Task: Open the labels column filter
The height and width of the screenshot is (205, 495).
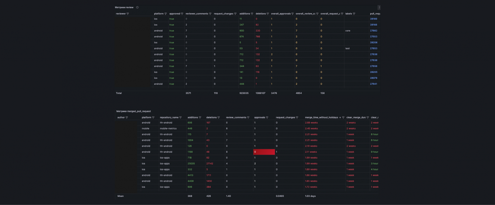Action: 354,14
